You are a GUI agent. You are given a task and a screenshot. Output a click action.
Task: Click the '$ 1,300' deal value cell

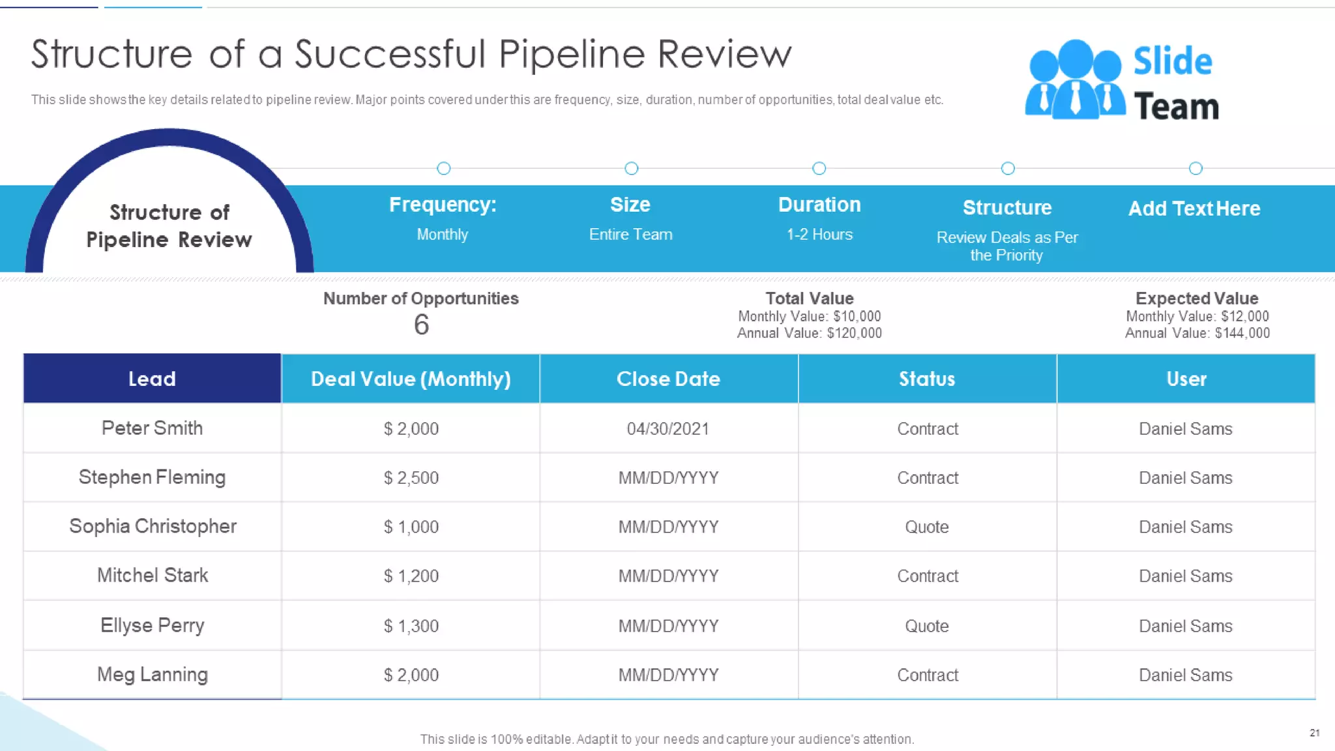(411, 626)
